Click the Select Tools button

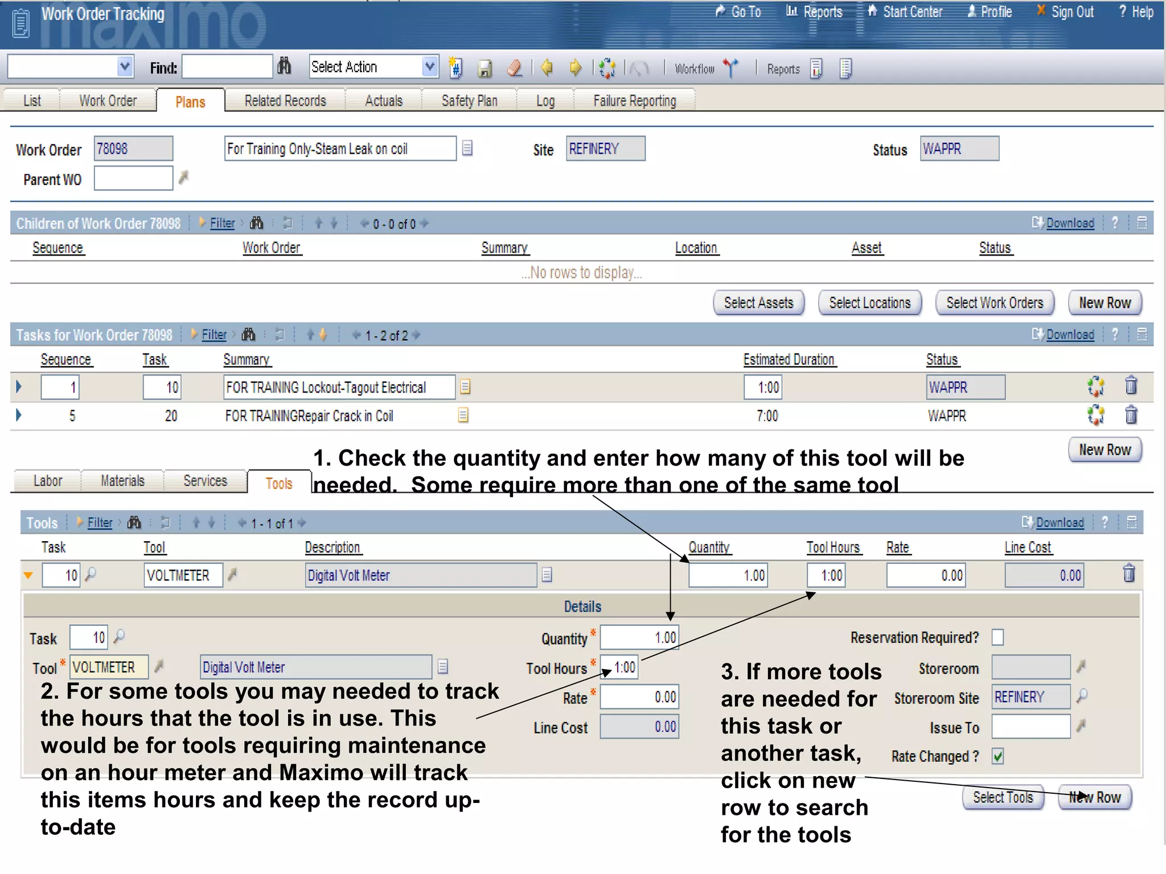coord(1003,797)
